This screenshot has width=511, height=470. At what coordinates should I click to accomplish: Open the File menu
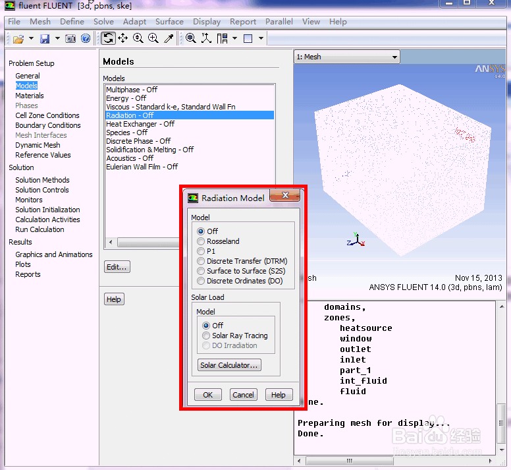click(14, 22)
